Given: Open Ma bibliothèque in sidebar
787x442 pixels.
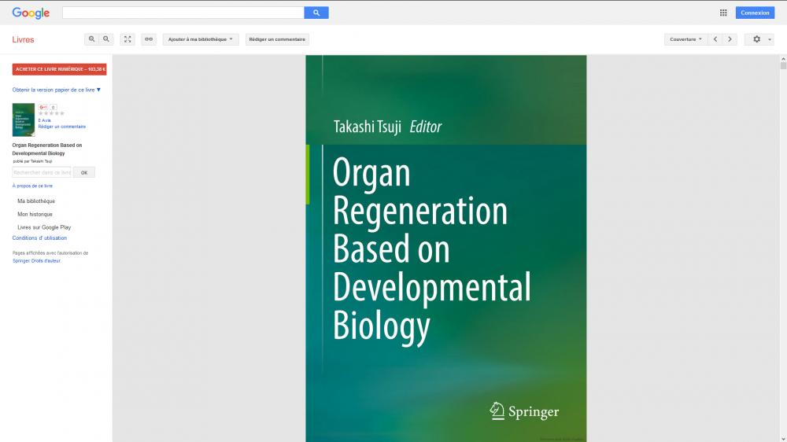Looking at the screenshot, I should (x=36, y=201).
